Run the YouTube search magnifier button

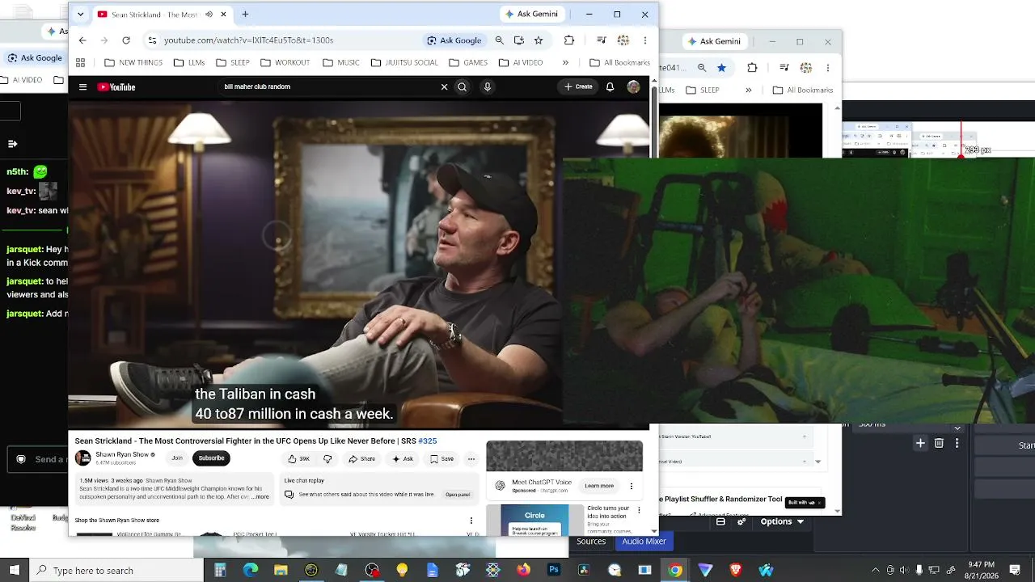coord(463,86)
